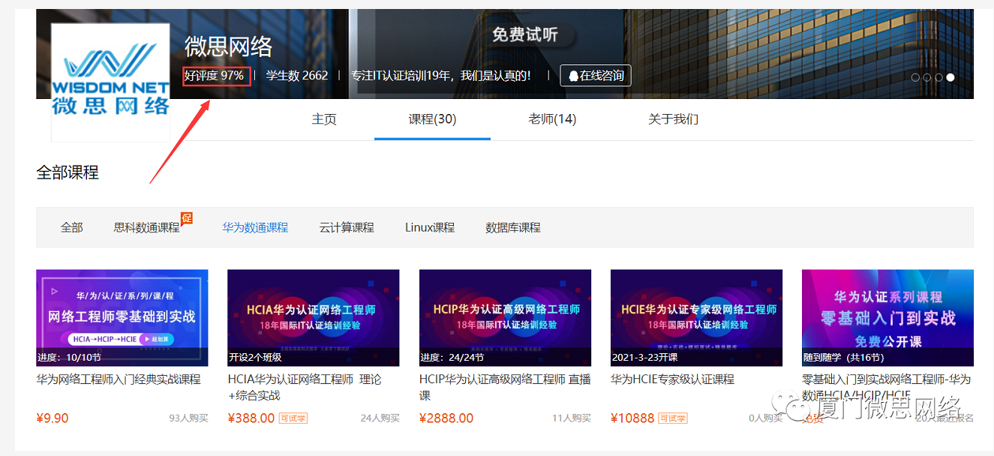
Task: Open the 课程(30) tab
Action: tap(432, 119)
